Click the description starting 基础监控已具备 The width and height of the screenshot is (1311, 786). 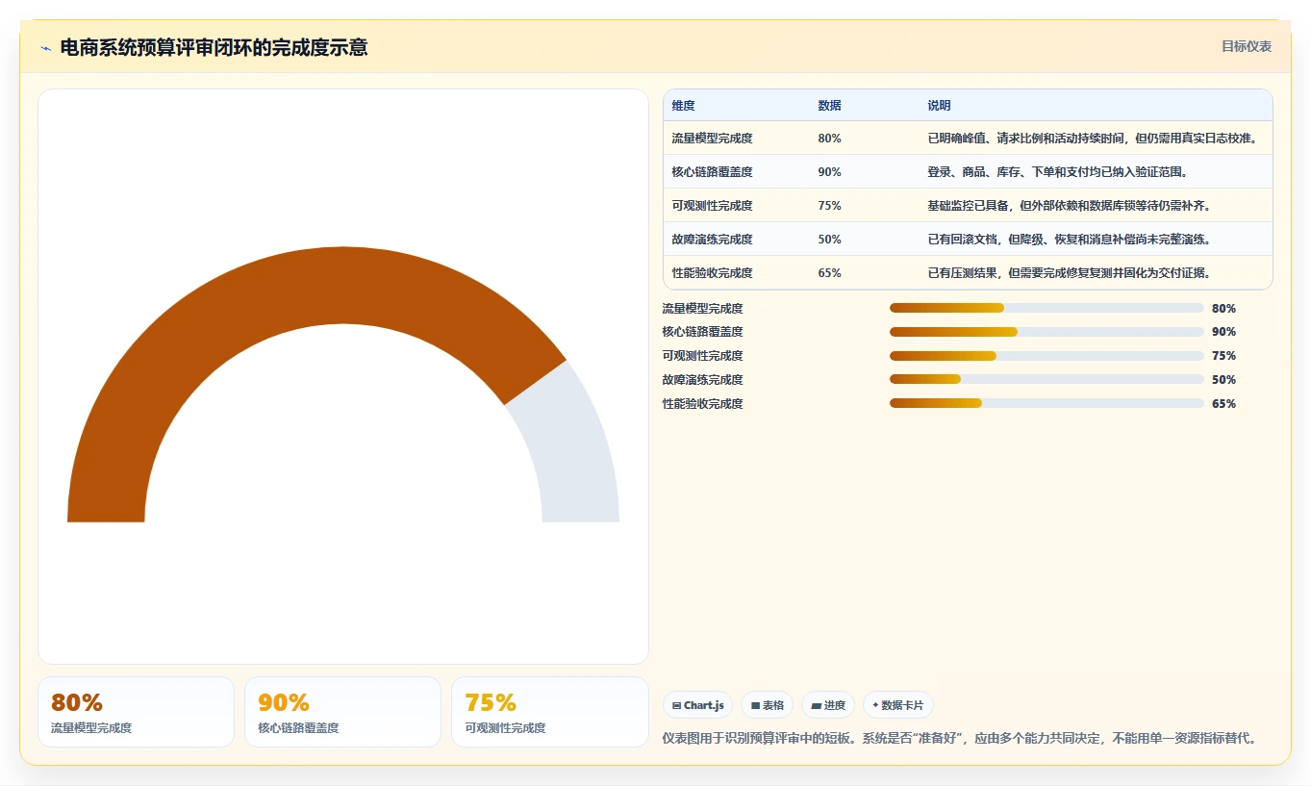point(1069,206)
